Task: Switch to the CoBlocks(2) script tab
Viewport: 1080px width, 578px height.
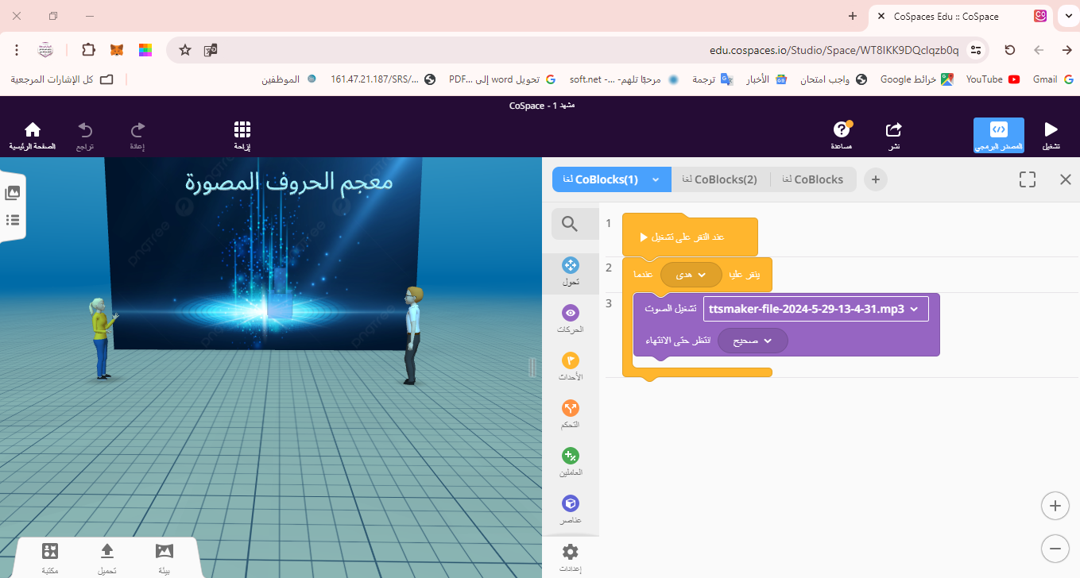Action: coord(720,179)
